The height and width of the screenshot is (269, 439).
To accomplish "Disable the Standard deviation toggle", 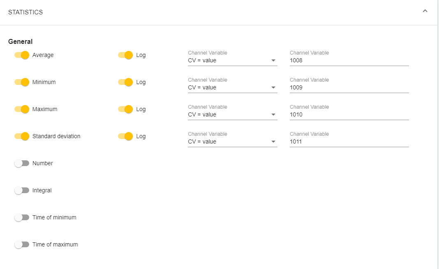I will [x=22, y=136].
